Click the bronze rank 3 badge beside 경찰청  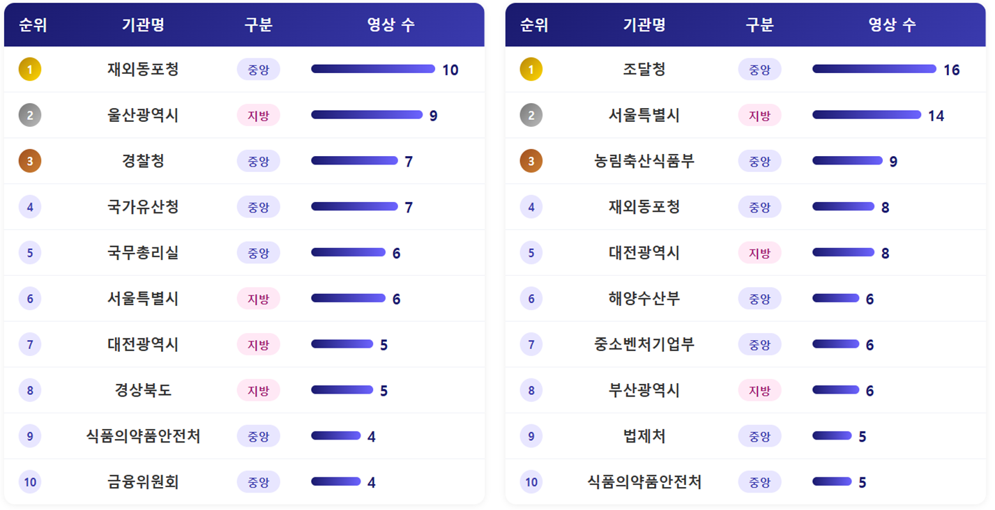30,161
